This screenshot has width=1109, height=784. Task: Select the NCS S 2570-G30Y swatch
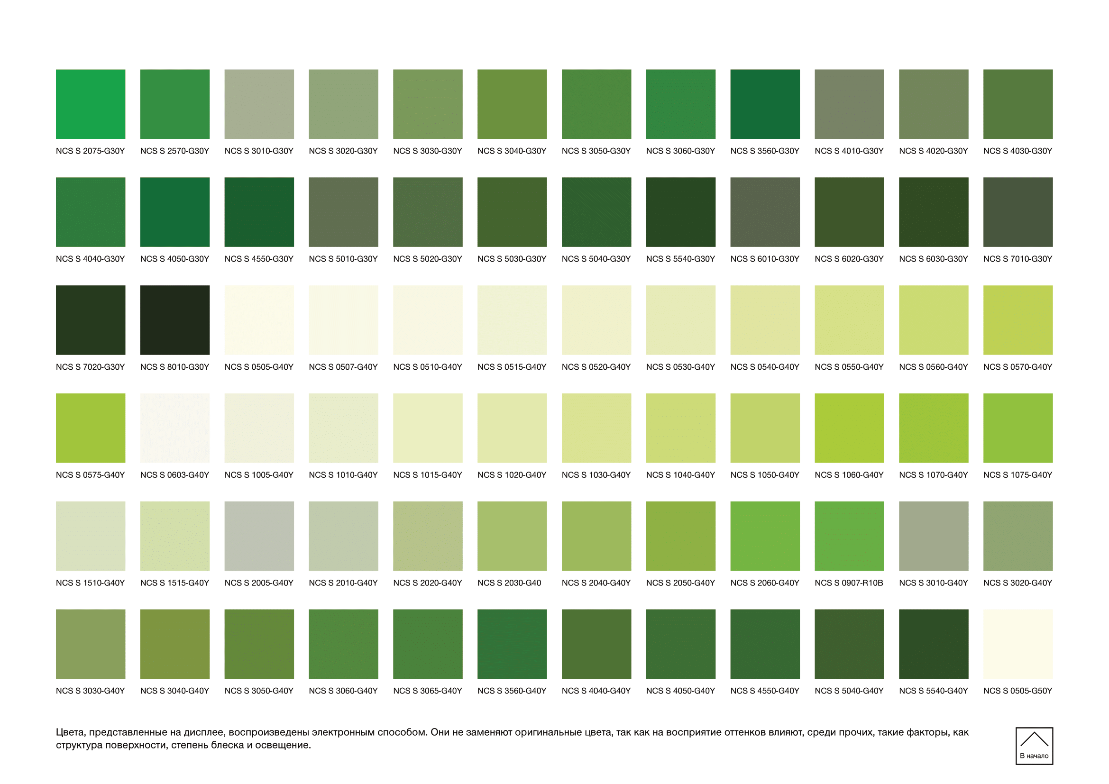click(x=175, y=104)
